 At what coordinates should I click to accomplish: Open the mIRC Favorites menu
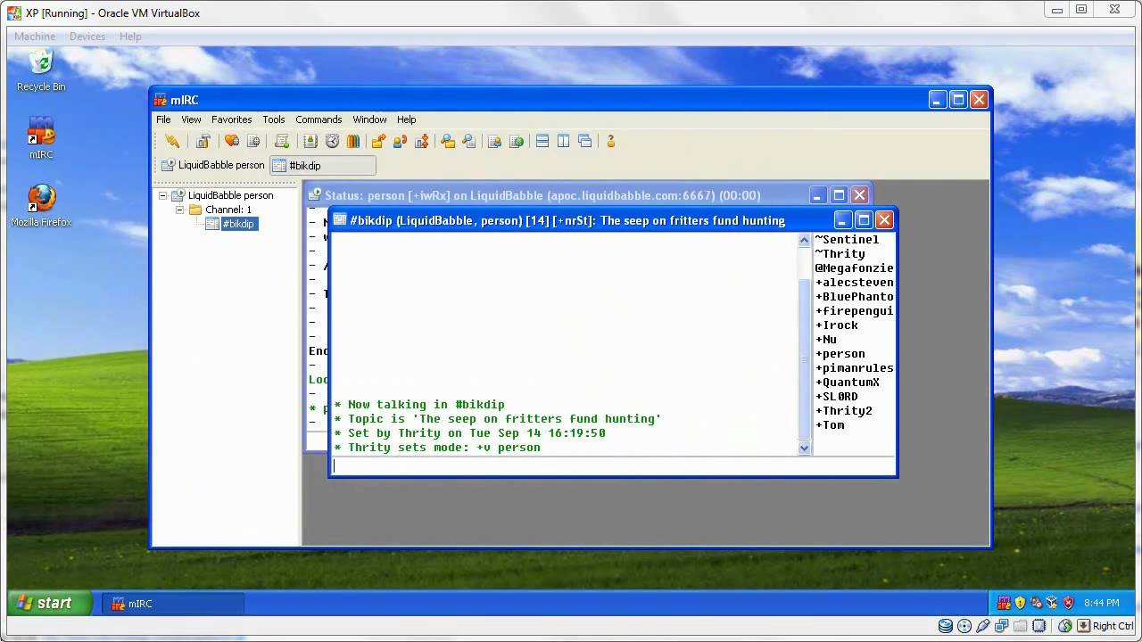(231, 119)
